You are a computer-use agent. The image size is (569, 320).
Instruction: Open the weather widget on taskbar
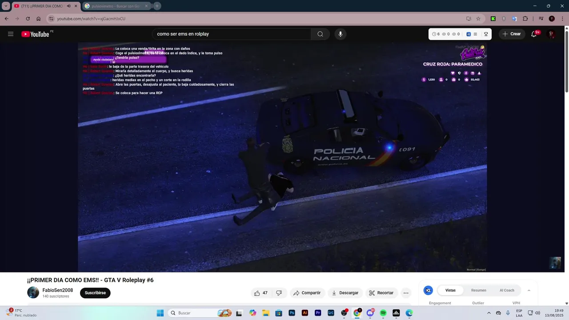pos(22,313)
